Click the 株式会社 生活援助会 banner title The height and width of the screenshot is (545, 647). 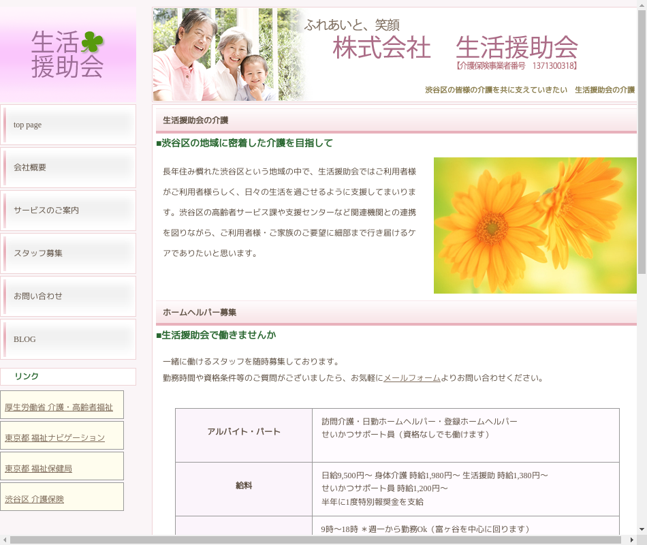pyautogui.click(x=455, y=48)
